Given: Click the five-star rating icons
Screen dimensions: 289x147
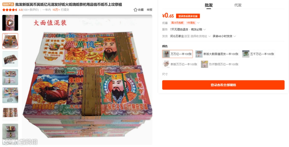Looking at the screenshot, I should point(10,10).
